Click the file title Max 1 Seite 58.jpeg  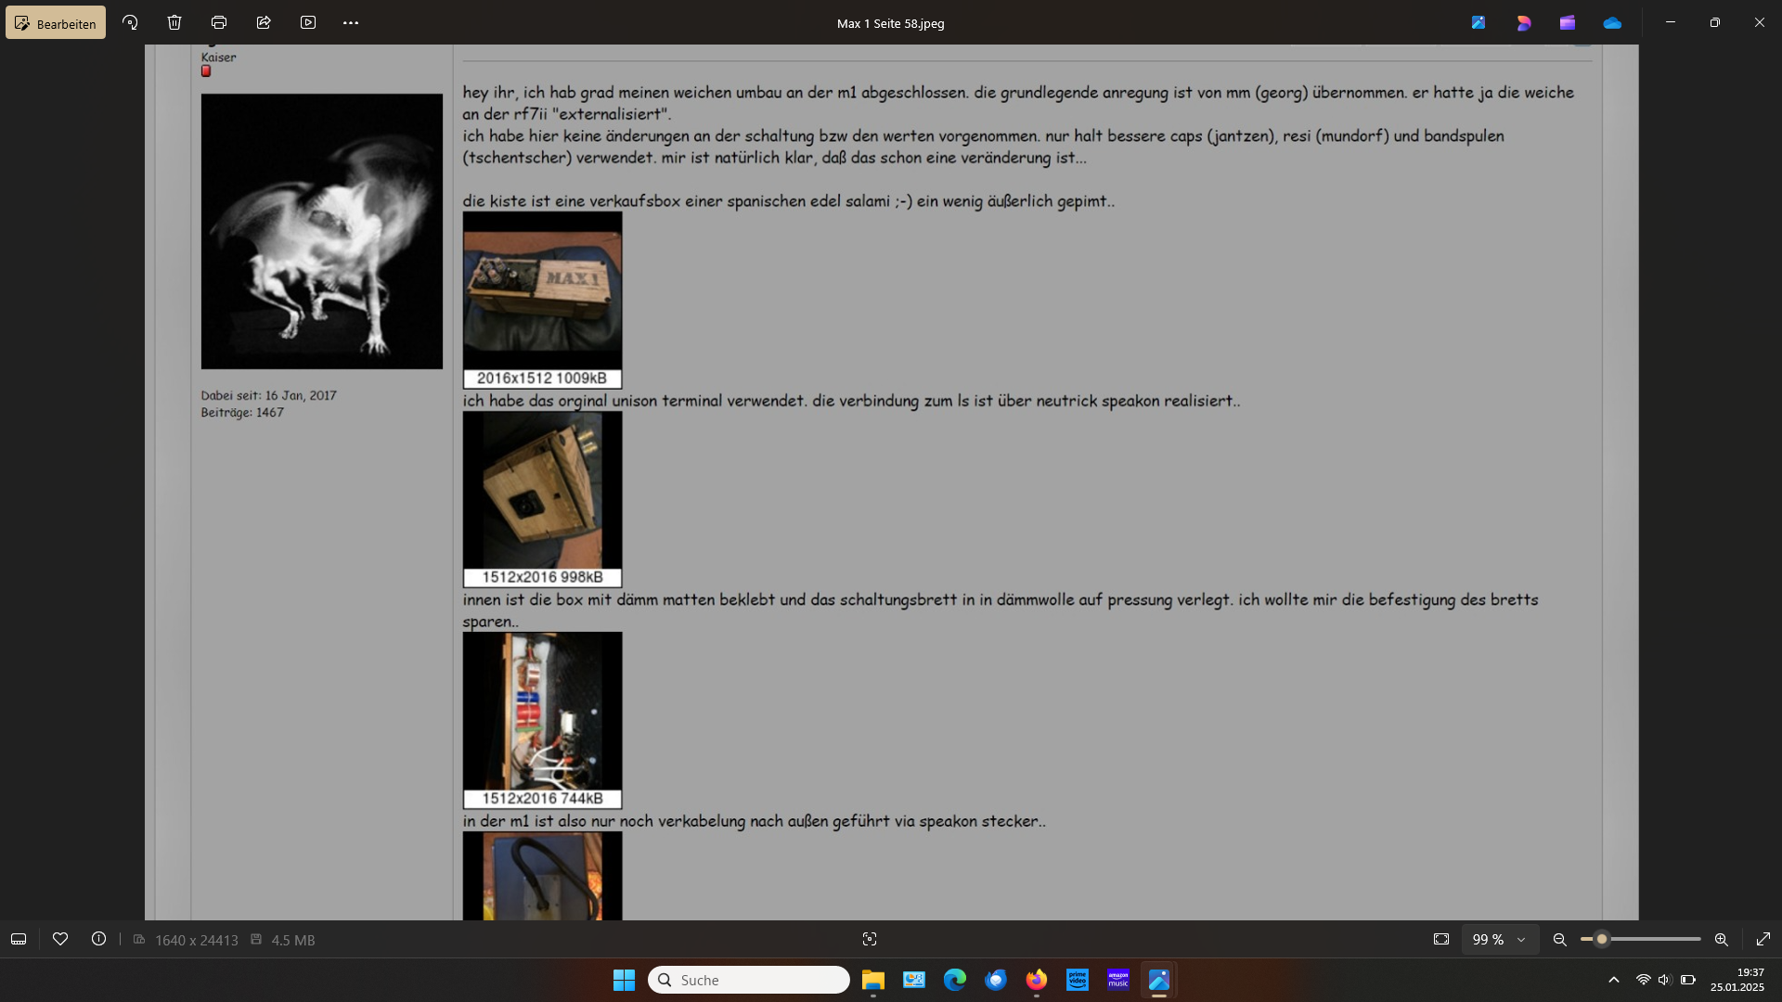pos(891,23)
